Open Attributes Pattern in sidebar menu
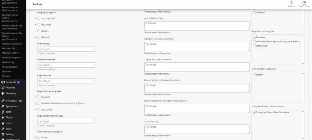The height and width of the screenshot is (140, 312). (x=10, y=53)
